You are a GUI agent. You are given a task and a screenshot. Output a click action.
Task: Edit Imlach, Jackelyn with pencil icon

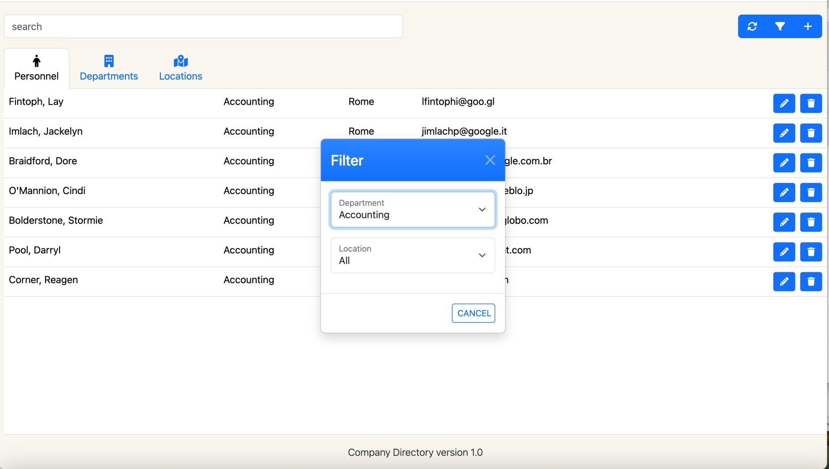coord(784,133)
